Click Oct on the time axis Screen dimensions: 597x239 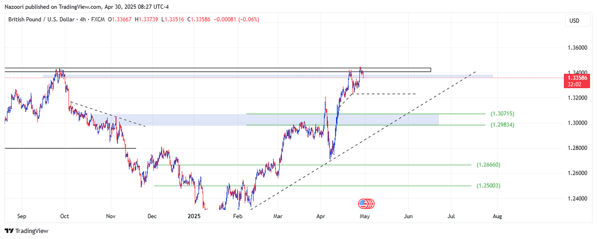(x=65, y=216)
